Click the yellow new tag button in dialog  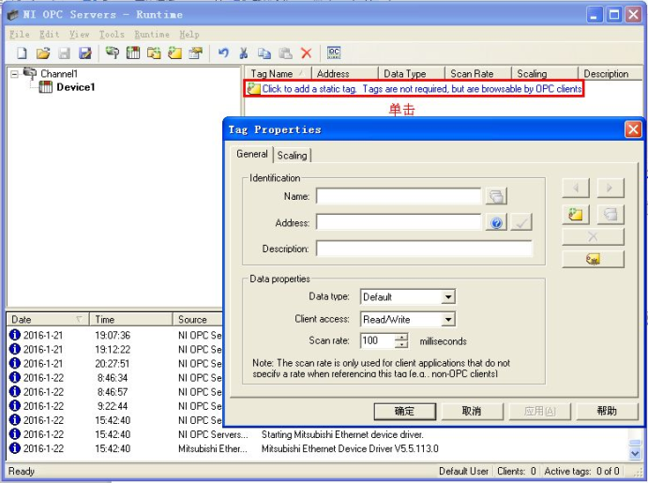(576, 214)
